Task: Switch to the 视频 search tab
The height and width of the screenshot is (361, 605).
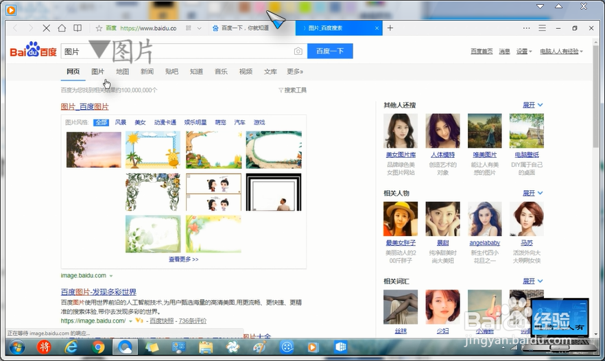Action: tap(246, 71)
